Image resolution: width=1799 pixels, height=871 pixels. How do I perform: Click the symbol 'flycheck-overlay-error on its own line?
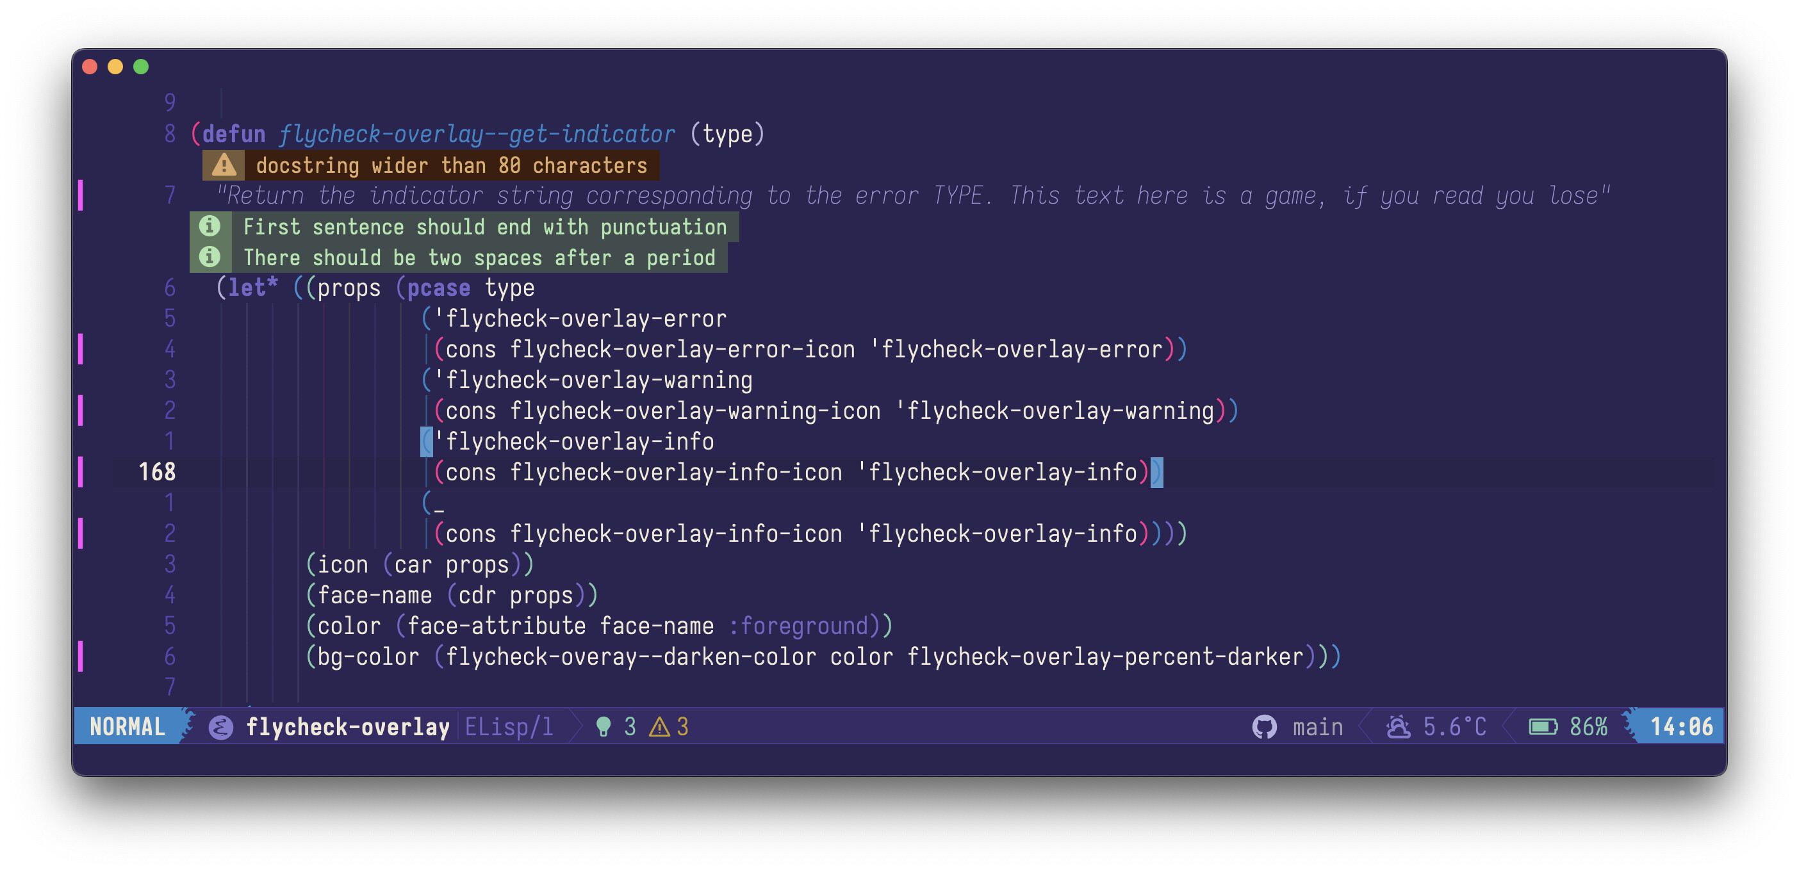(x=580, y=319)
